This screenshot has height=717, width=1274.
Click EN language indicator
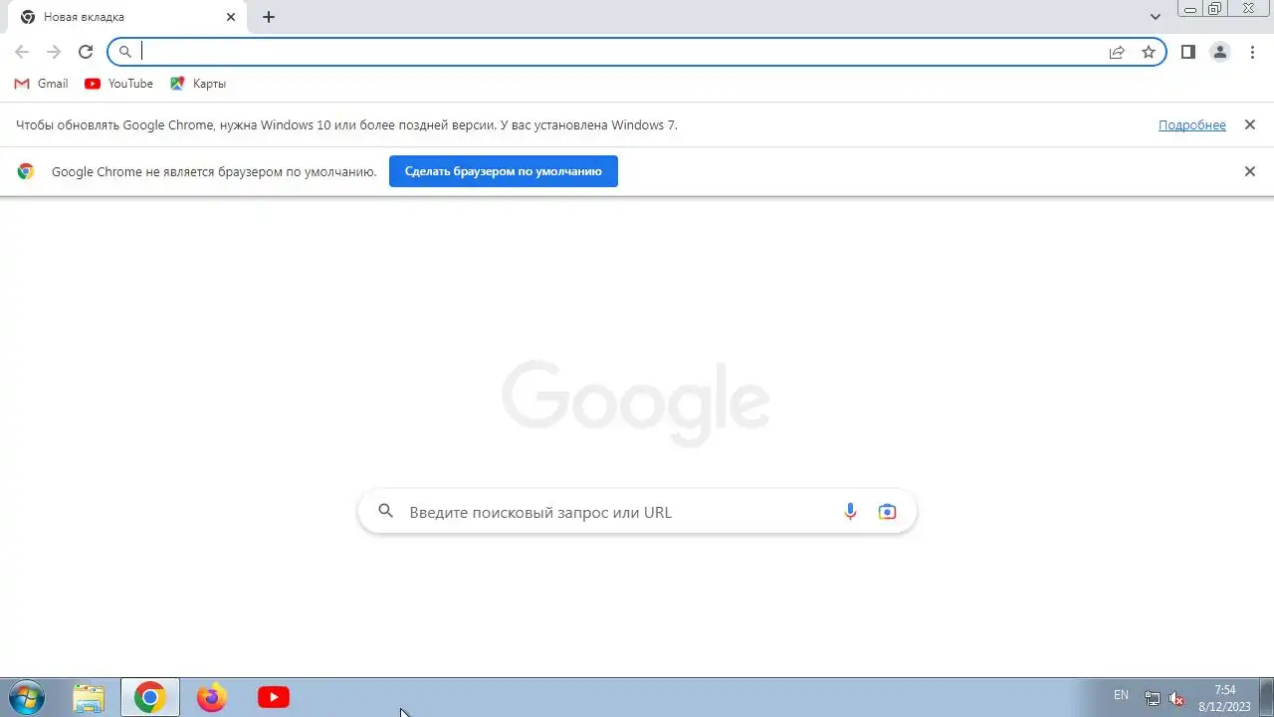pyautogui.click(x=1121, y=695)
